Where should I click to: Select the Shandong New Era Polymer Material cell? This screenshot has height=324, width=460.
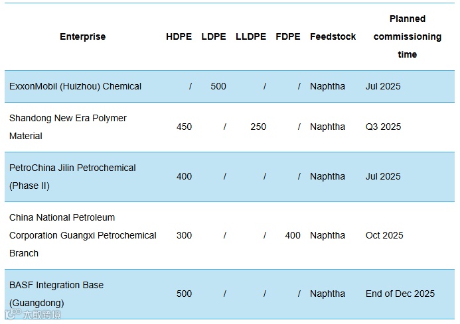pyautogui.click(x=68, y=127)
